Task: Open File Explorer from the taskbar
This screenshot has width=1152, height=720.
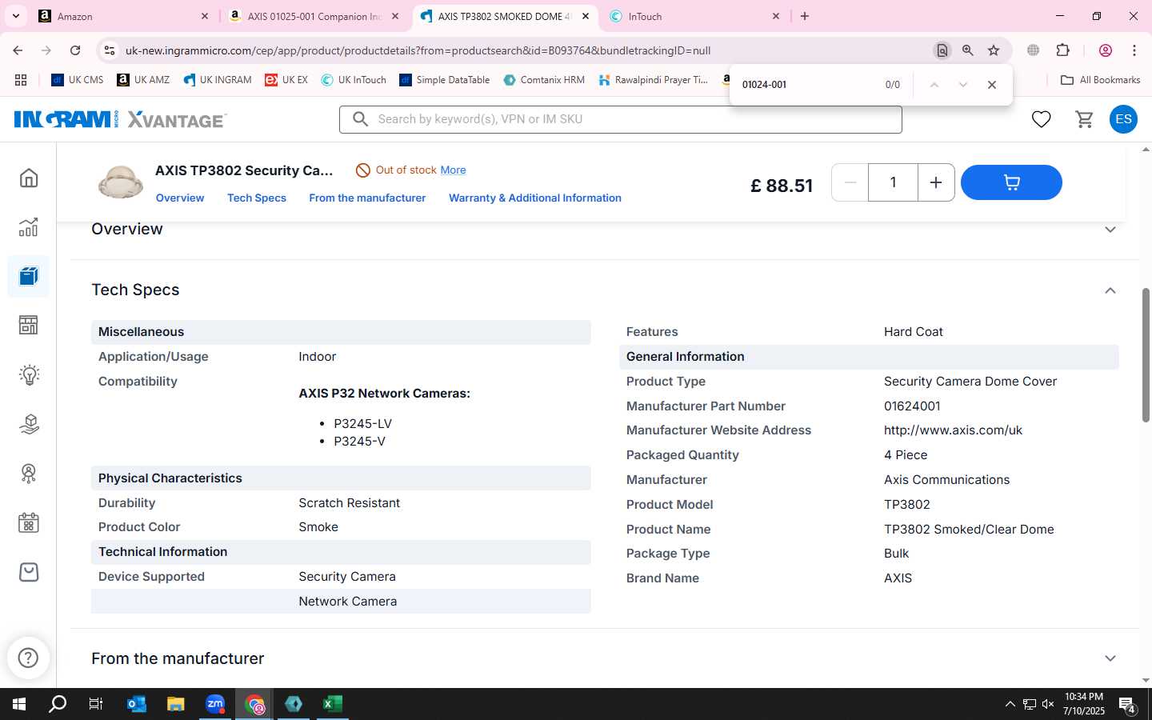Action: [175, 704]
